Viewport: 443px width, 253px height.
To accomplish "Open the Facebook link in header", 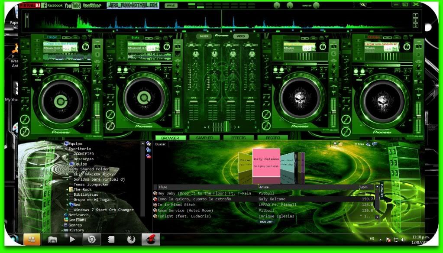I will [52, 5].
